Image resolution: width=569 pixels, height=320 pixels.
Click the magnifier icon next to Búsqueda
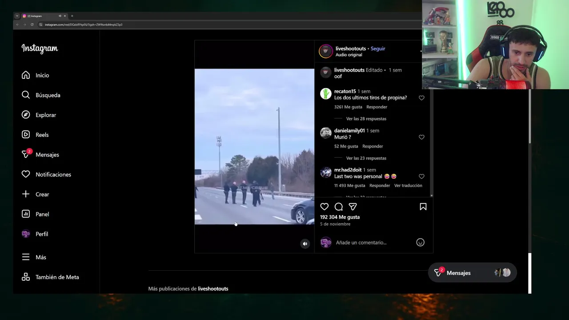pos(26,95)
